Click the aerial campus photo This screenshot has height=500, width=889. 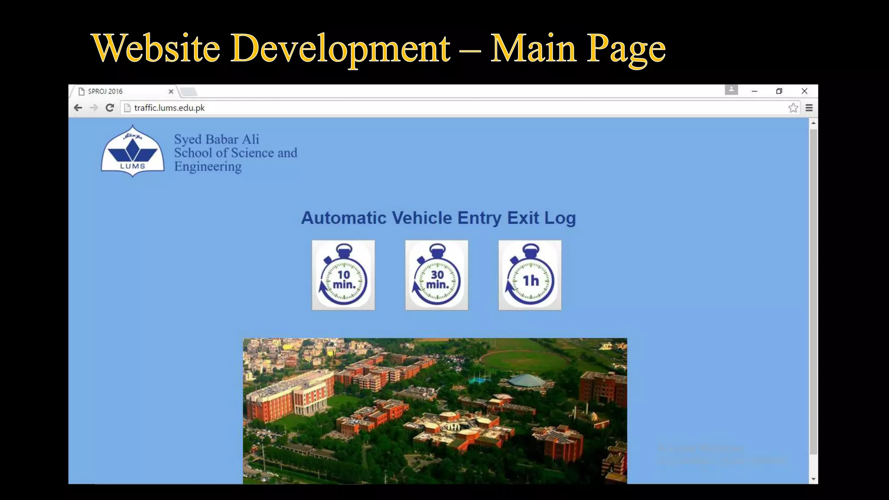[x=435, y=411]
